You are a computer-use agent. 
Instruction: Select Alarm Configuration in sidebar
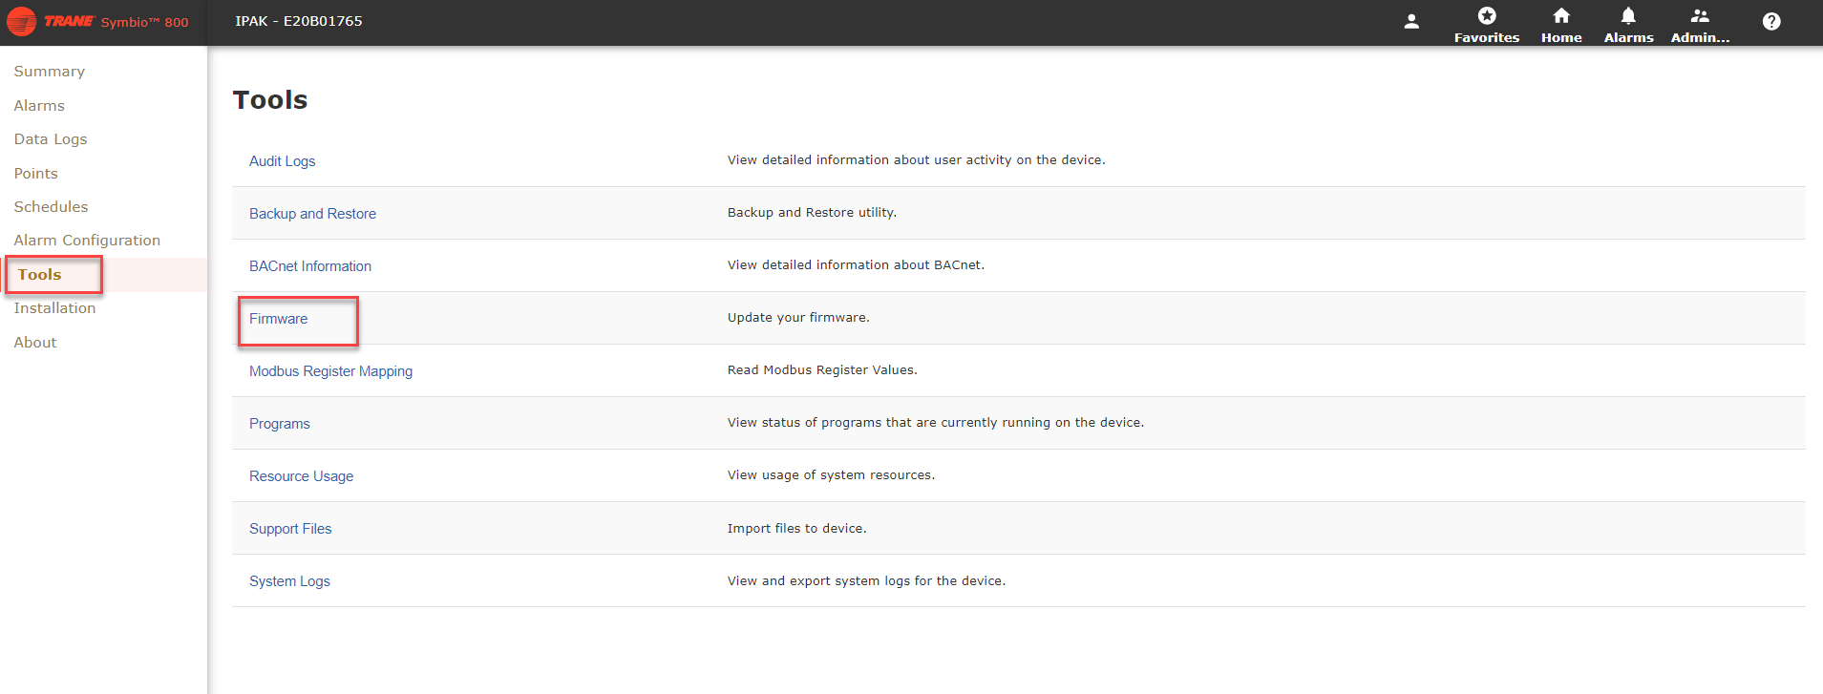coord(87,241)
